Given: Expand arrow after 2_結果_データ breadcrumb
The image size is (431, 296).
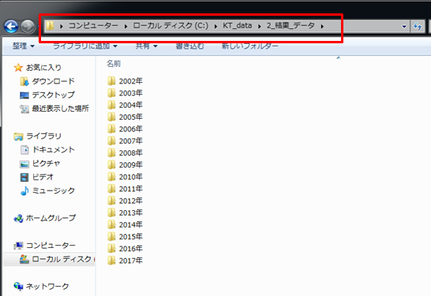Looking at the screenshot, I should click(322, 26).
